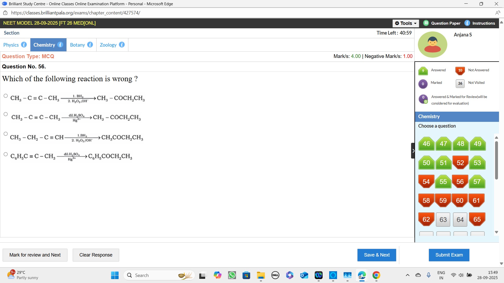
Task: Collapse the question palette side panel
Action: [x=413, y=151]
